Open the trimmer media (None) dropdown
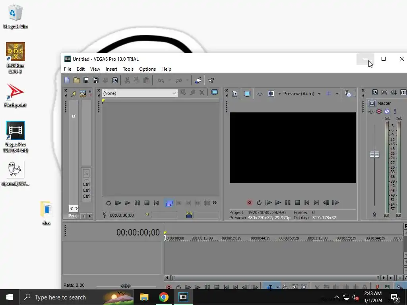This screenshot has height=305, width=407. tap(140, 93)
